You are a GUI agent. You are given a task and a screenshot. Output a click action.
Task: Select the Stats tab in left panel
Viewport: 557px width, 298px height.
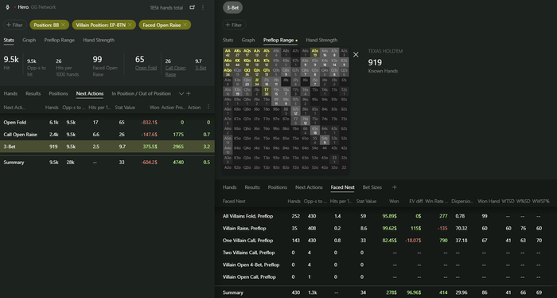tap(9, 40)
